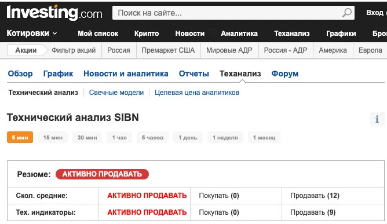This screenshot has width=387, height=224.
Task: Select the 1 месяц timeframe
Action: pos(264,137)
